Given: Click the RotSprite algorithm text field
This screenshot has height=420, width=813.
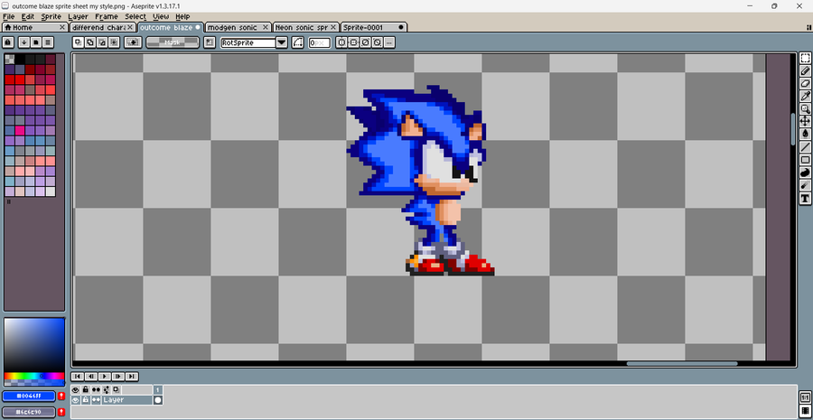Looking at the screenshot, I should tap(248, 42).
